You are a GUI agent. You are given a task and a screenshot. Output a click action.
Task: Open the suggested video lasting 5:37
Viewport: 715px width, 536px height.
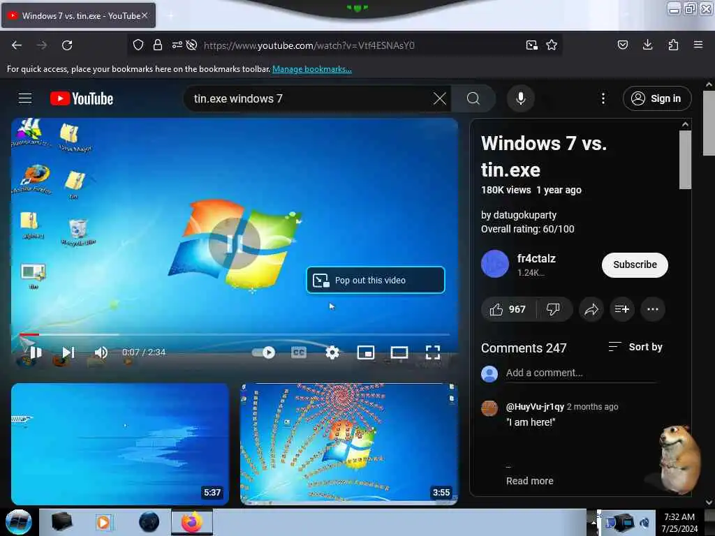point(120,444)
